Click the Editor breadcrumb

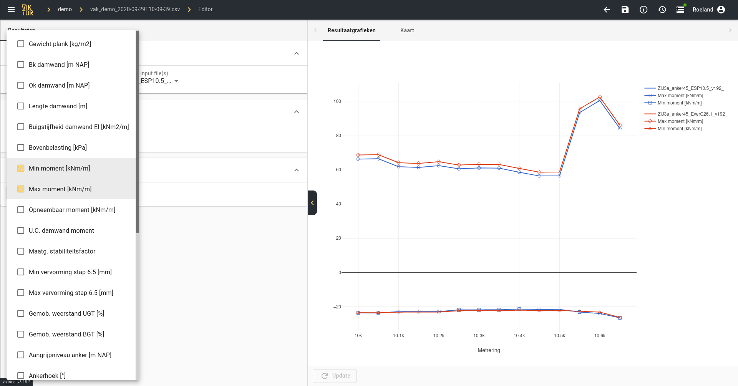click(x=206, y=10)
